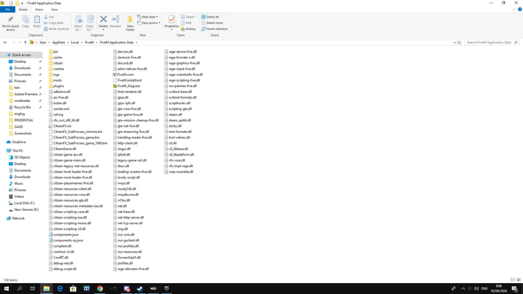Refresh the folder view
Image resolution: width=523 pixels, height=294 pixels.
459,42
